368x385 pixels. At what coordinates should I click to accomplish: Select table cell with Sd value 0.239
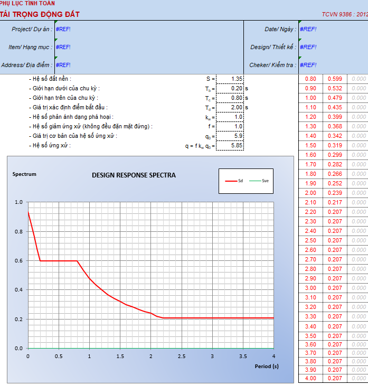[335, 193]
